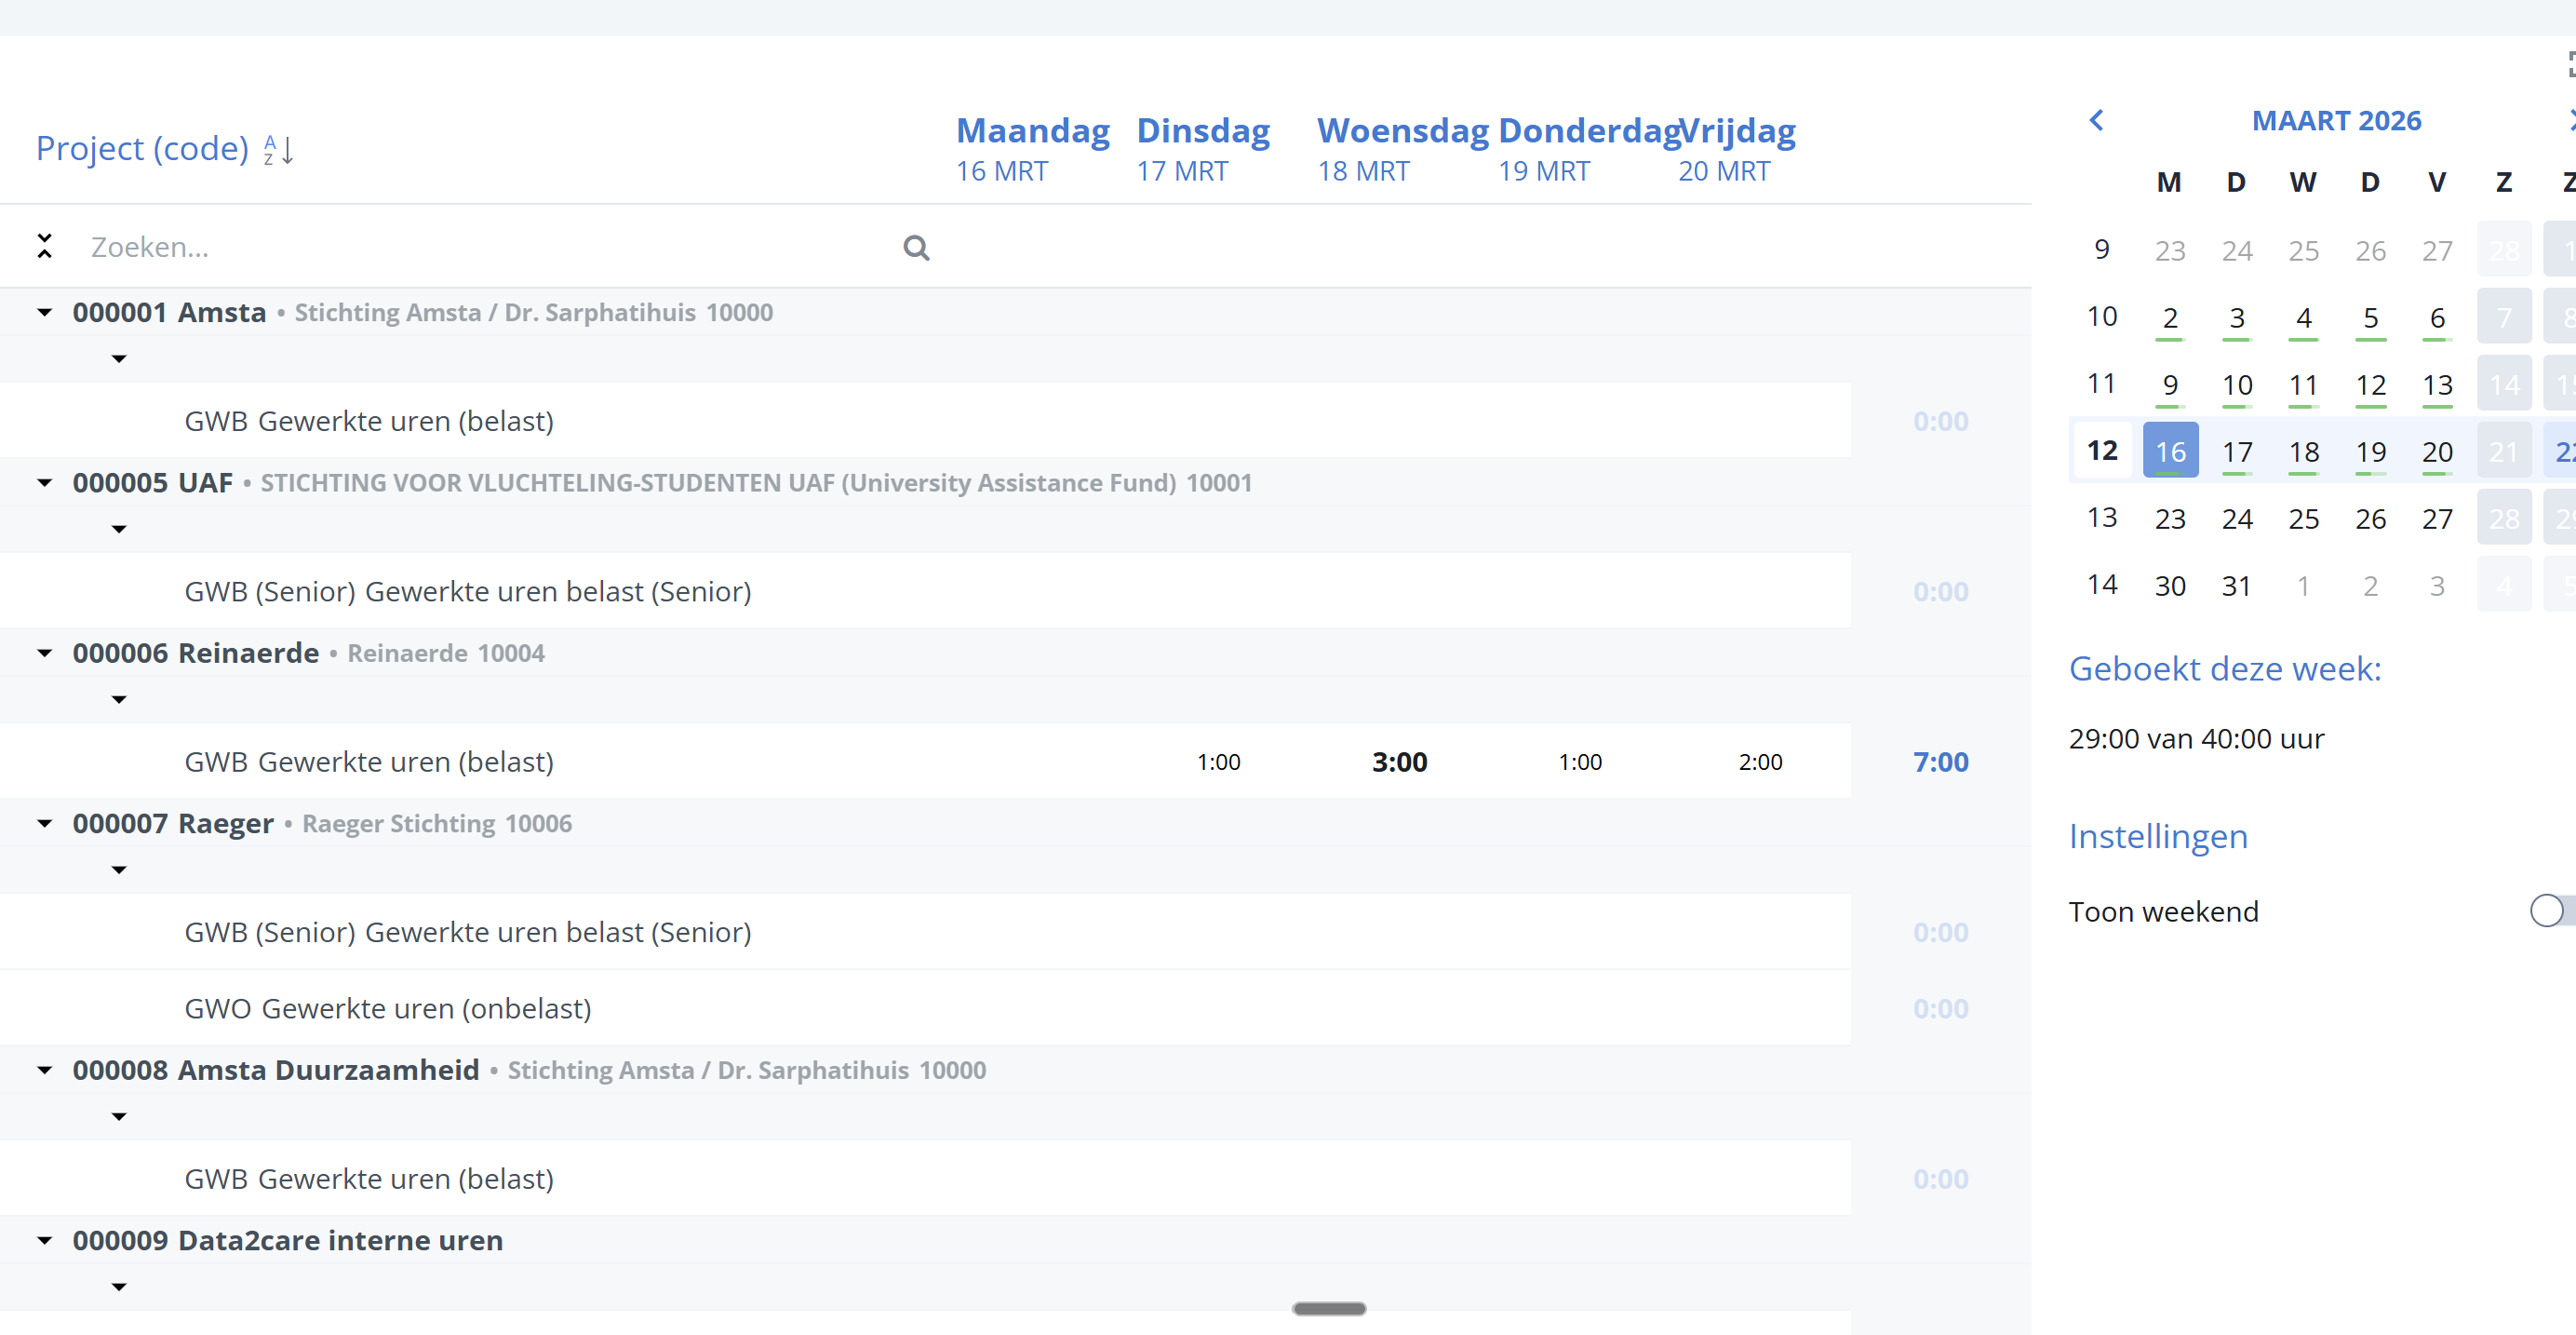Select the highlighted date 16 in calendar
This screenshot has width=2576, height=1335.
coord(2170,452)
